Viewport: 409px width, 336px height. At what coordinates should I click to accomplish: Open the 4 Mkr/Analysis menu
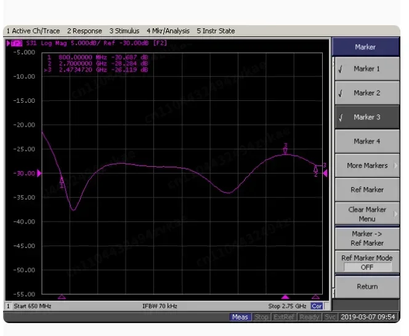pos(168,31)
